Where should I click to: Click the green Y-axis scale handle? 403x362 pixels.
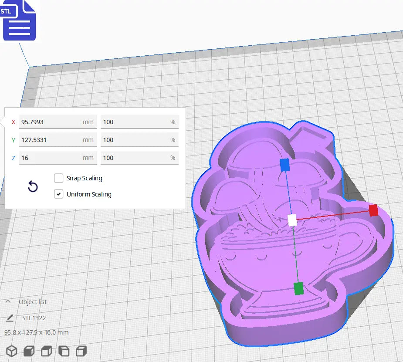pyautogui.click(x=298, y=288)
